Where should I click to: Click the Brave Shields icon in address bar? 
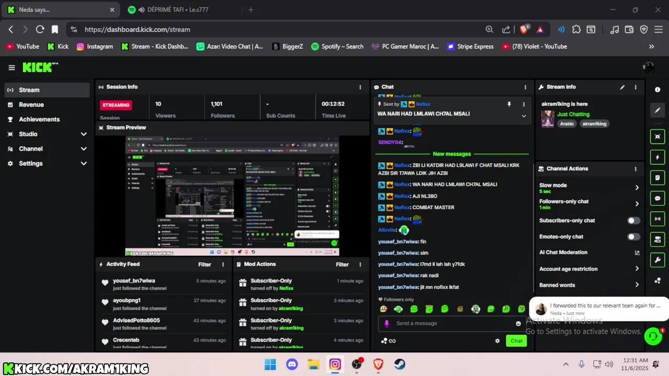[x=524, y=30]
